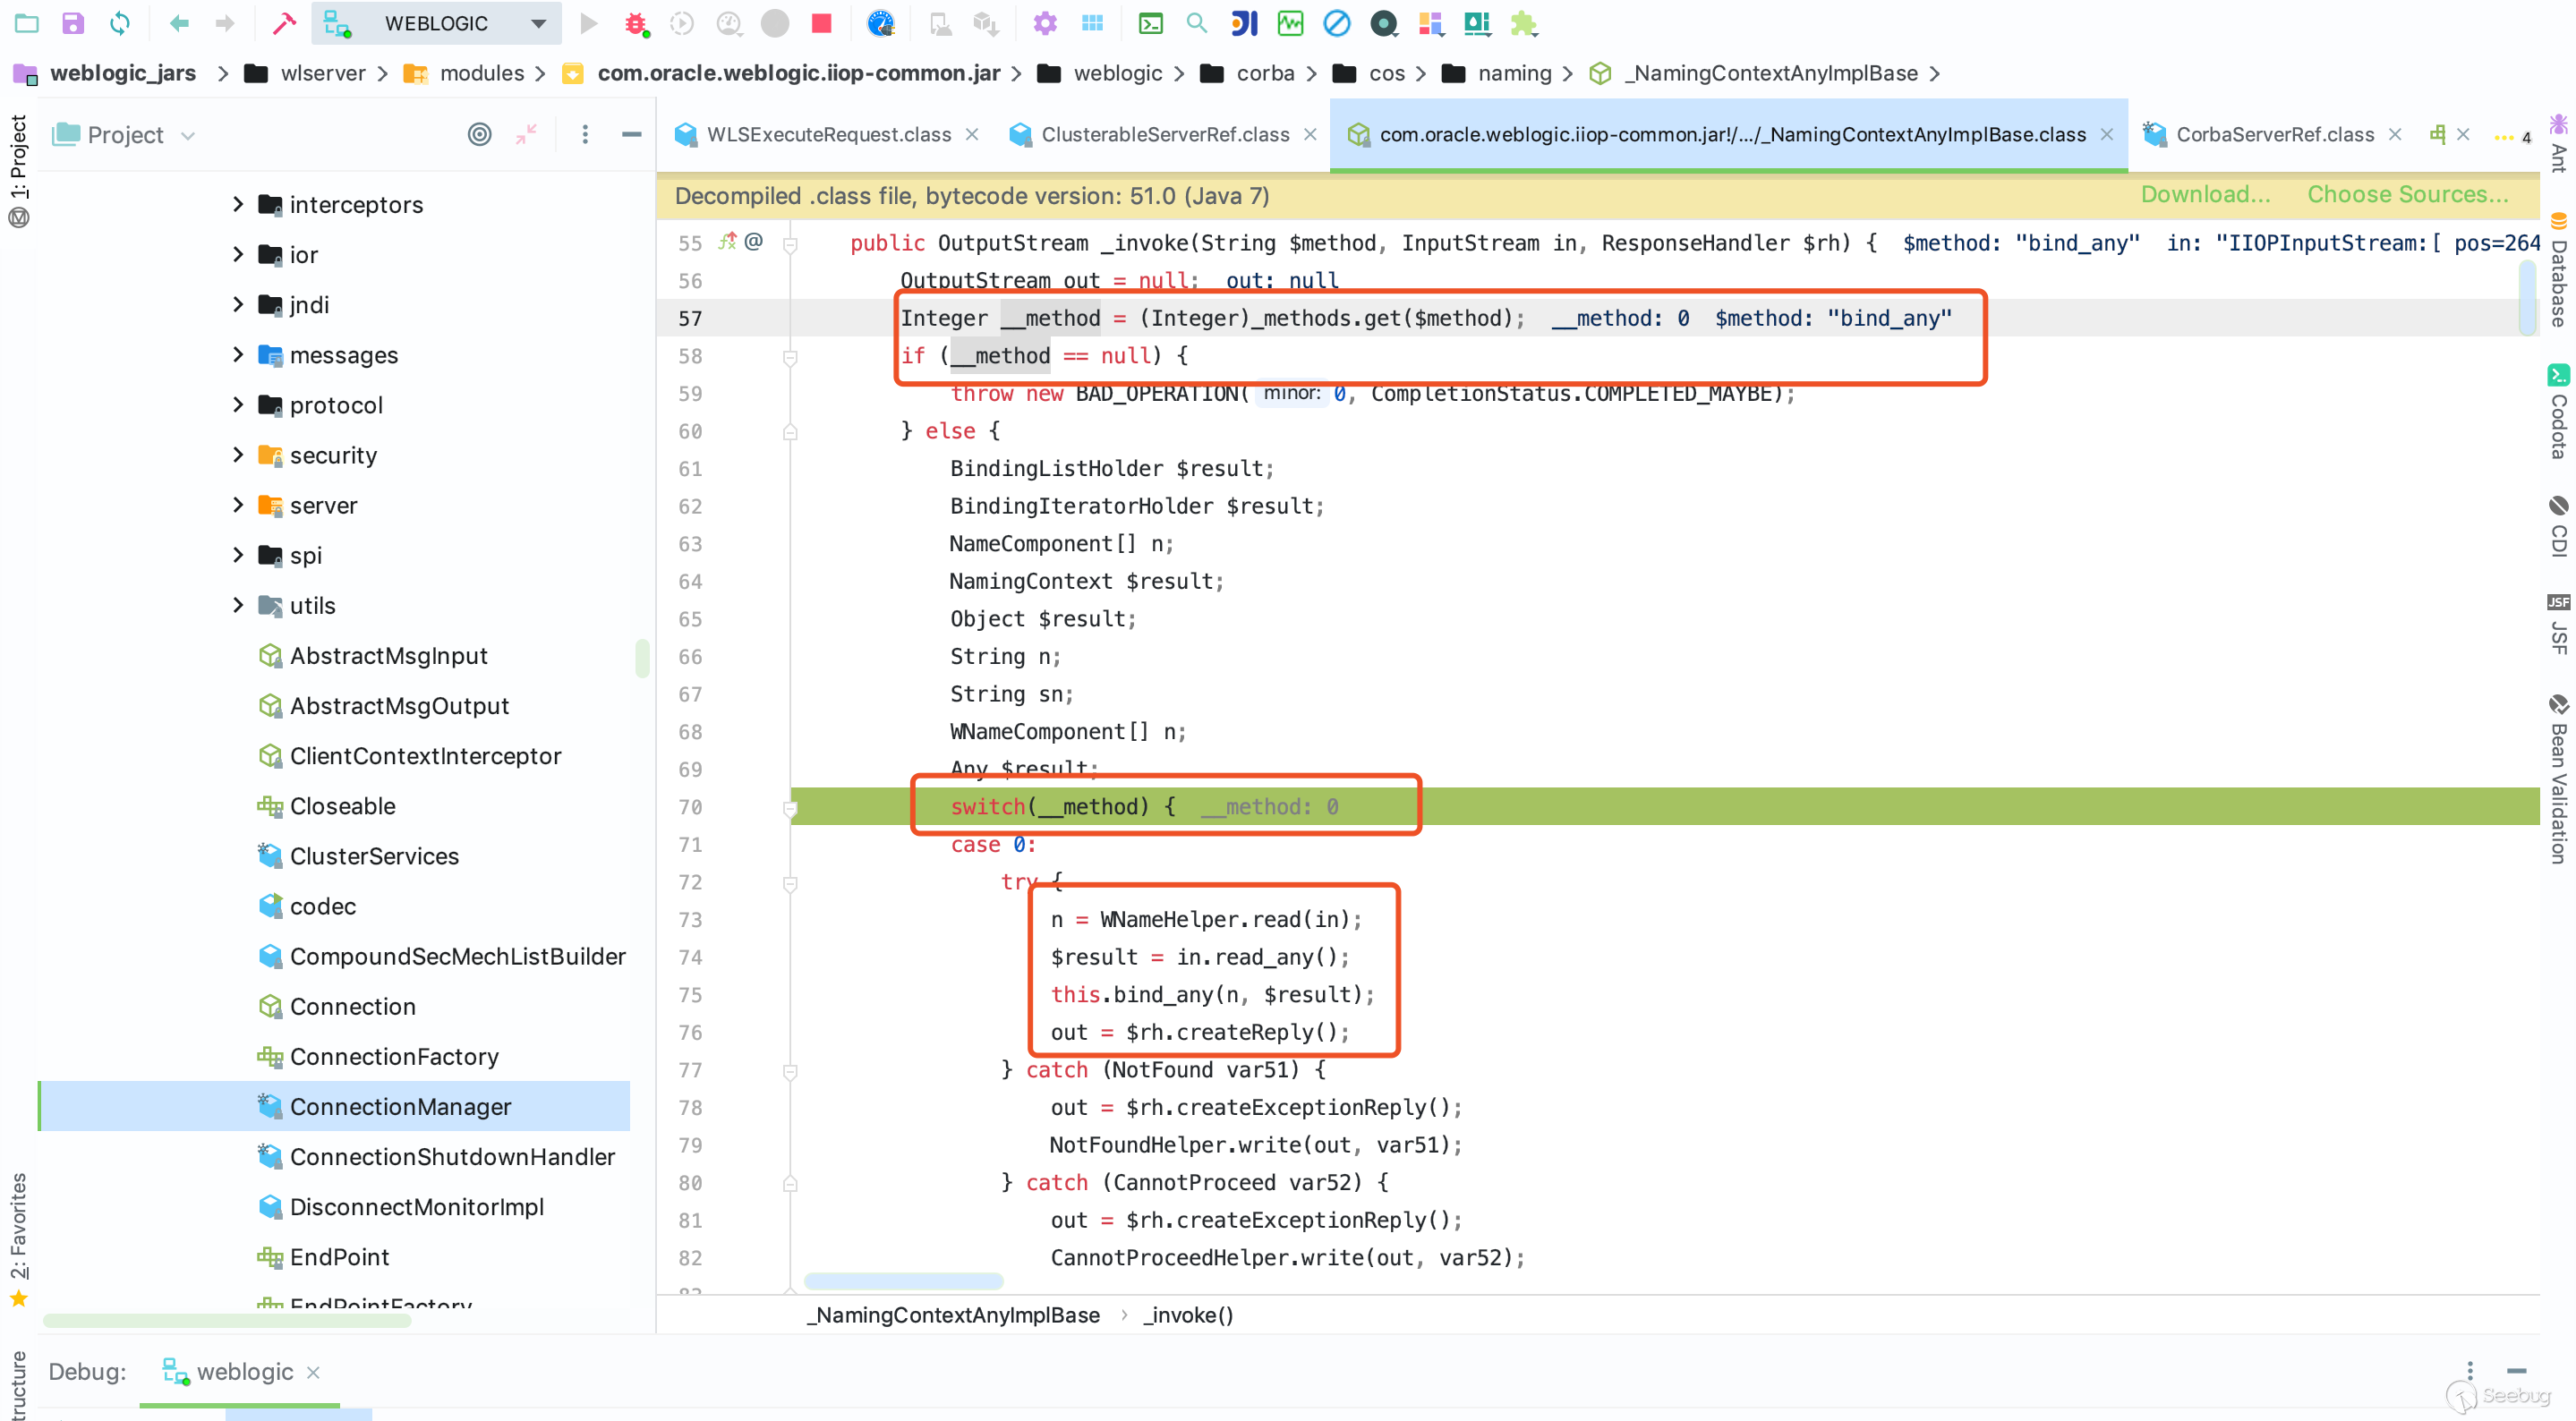Click the editor horizontal scrollbar
The width and height of the screenshot is (2576, 1421).
tap(903, 1281)
